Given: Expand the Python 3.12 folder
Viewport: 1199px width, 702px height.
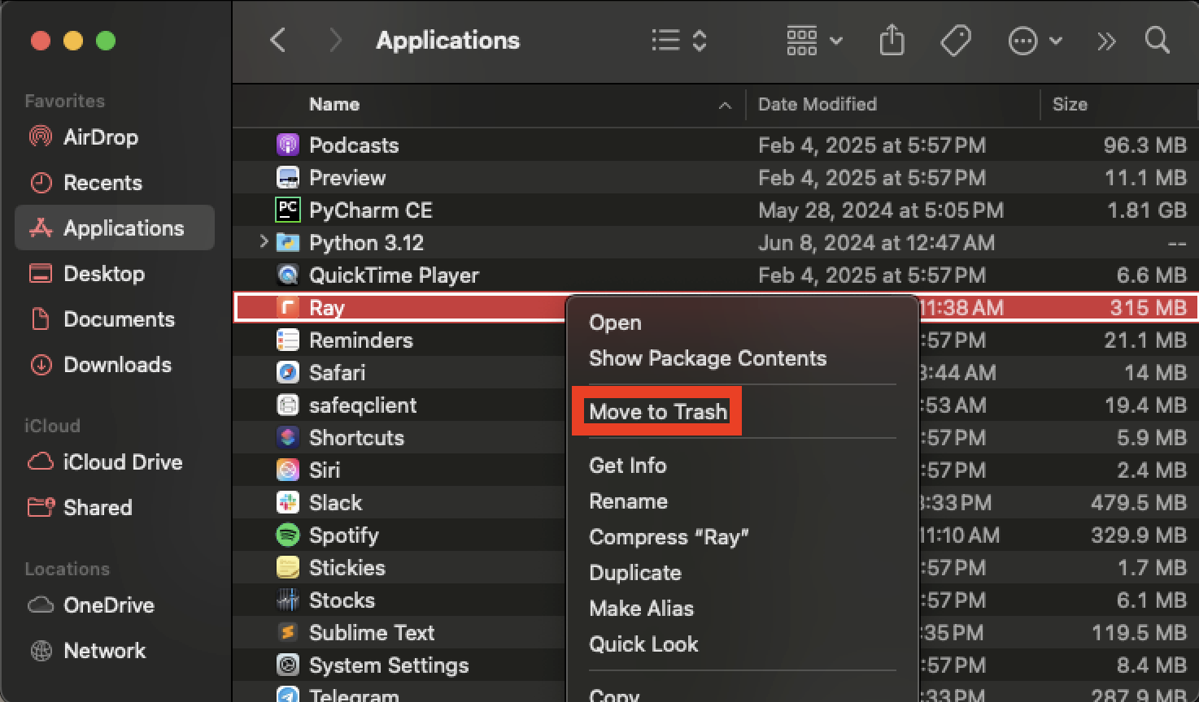Looking at the screenshot, I should (x=263, y=242).
